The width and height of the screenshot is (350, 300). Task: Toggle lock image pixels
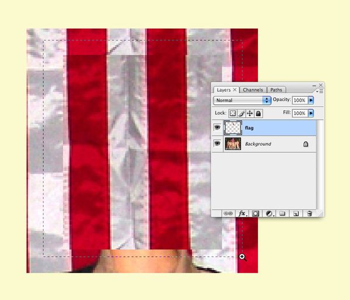[x=241, y=113]
